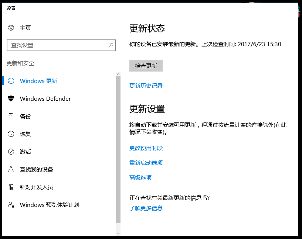Click the 了解更多信息 link
Screen dimensions: 302x239
coord(146,208)
